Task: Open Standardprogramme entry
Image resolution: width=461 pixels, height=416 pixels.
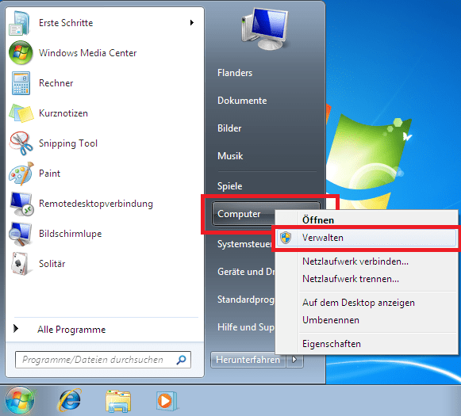Action: (x=246, y=300)
